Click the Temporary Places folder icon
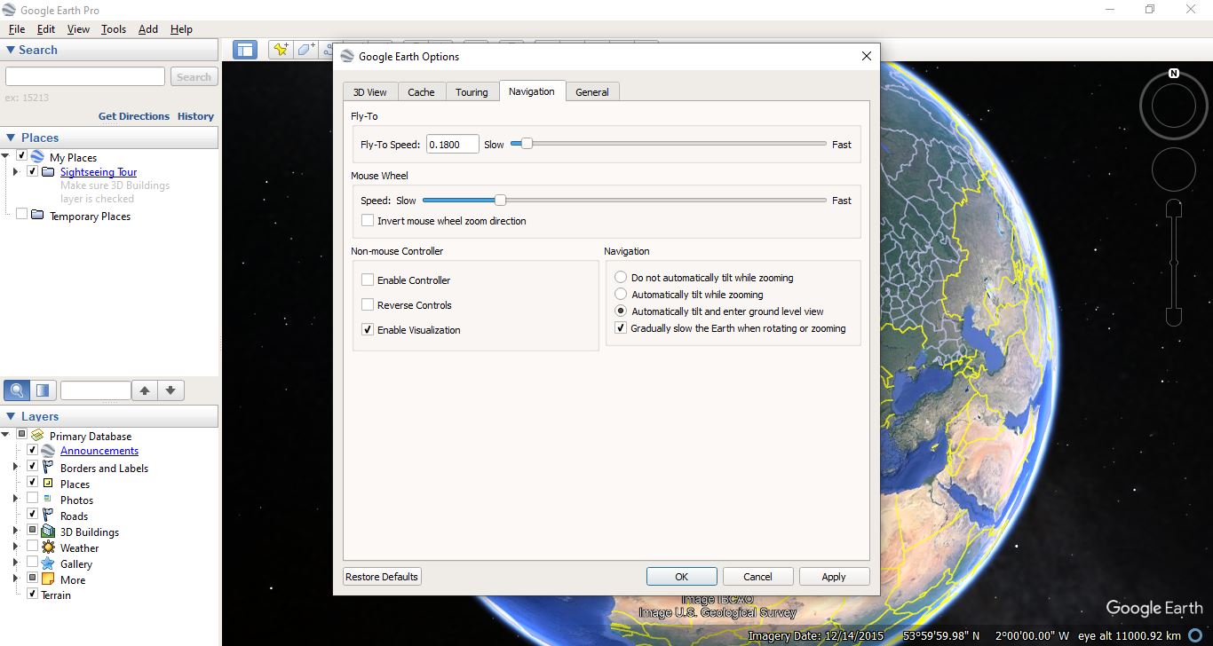This screenshot has height=646, width=1213. [37, 216]
